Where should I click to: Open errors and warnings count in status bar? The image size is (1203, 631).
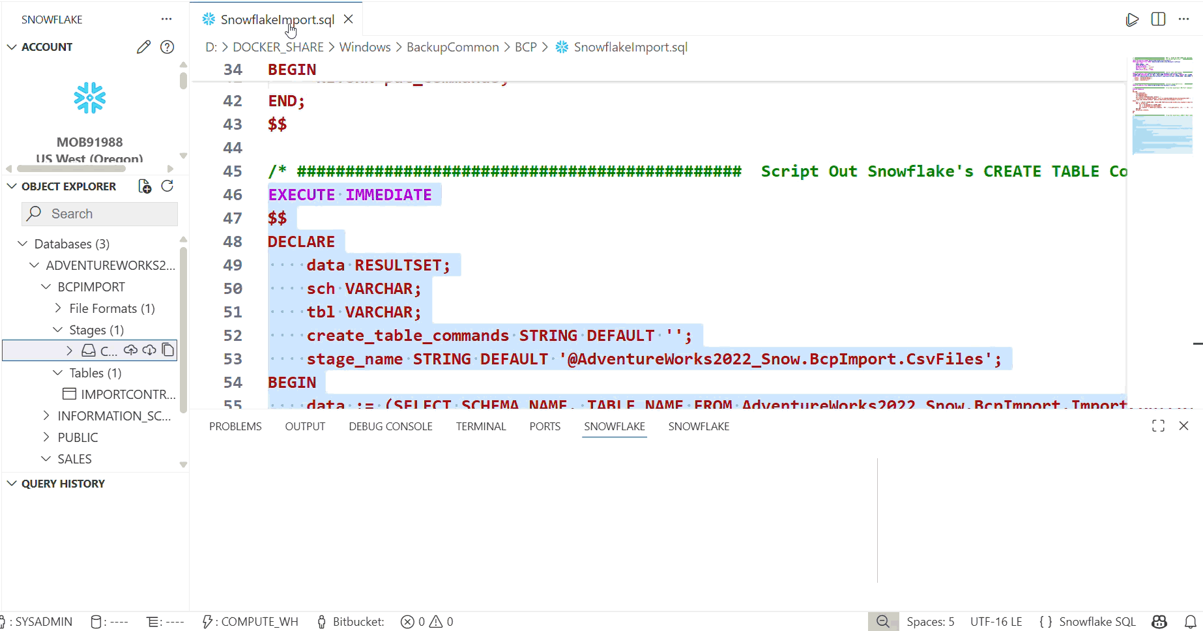click(x=427, y=622)
